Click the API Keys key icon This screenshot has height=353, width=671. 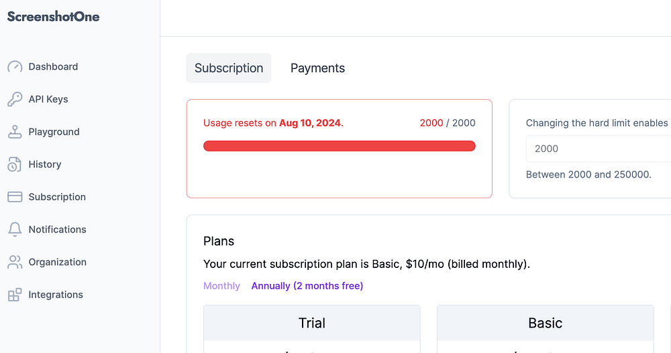point(15,99)
